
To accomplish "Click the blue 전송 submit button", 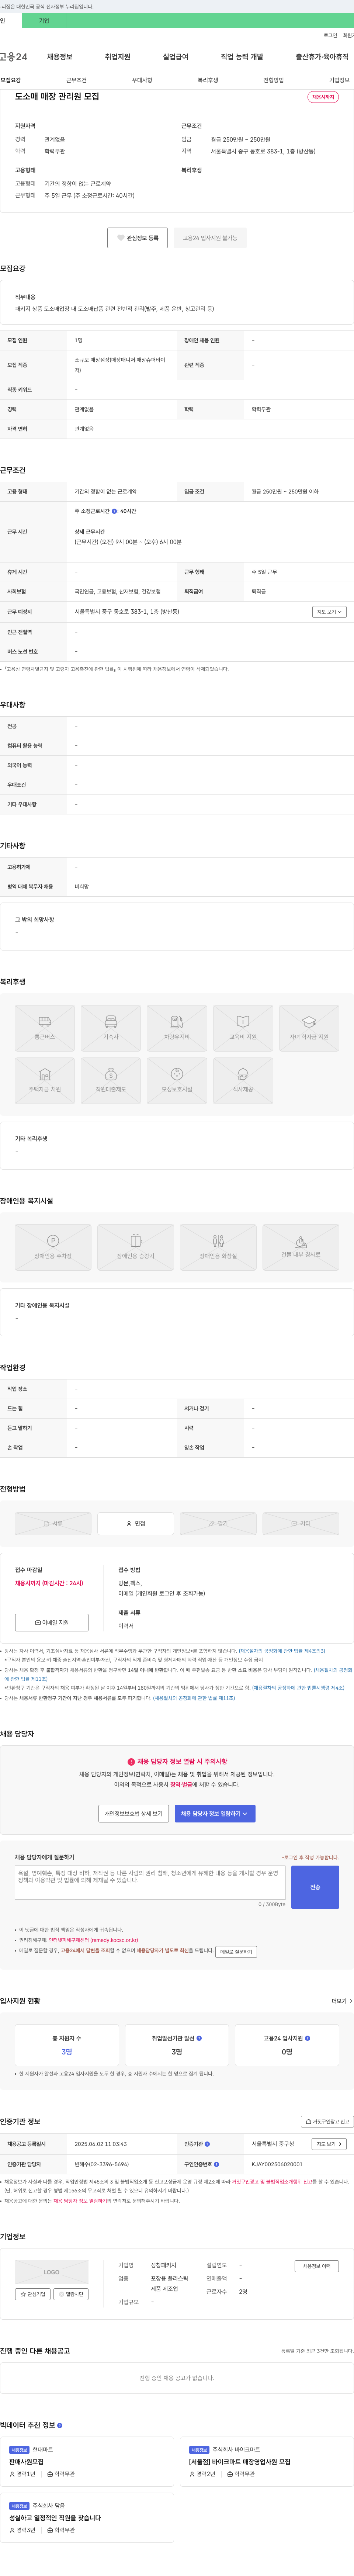I will [315, 1887].
